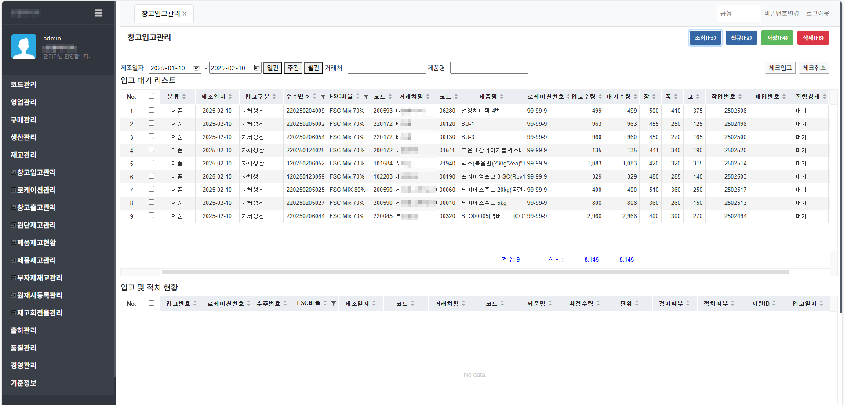Expand the 품질관리 sidebar menu
844x405 pixels.
(x=24, y=348)
